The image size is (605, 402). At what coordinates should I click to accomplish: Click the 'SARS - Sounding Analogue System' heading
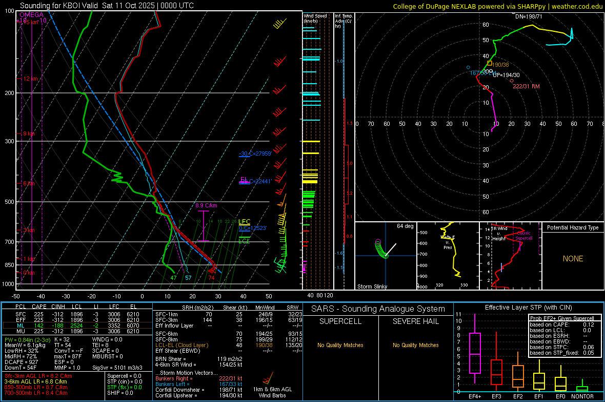378,309
